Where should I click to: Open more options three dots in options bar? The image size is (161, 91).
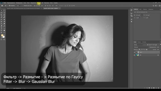point(56,6)
